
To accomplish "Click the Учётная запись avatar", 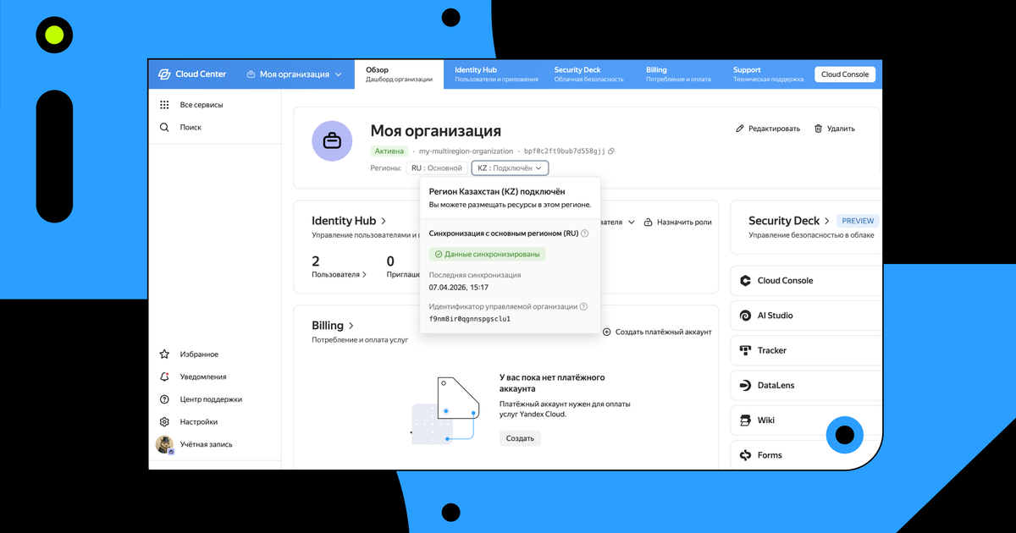I will click(164, 444).
